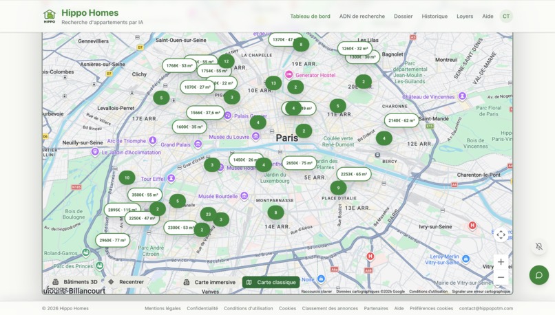
Task: Open the 2 cluster near 20E ARR.
Action: click(364, 82)
